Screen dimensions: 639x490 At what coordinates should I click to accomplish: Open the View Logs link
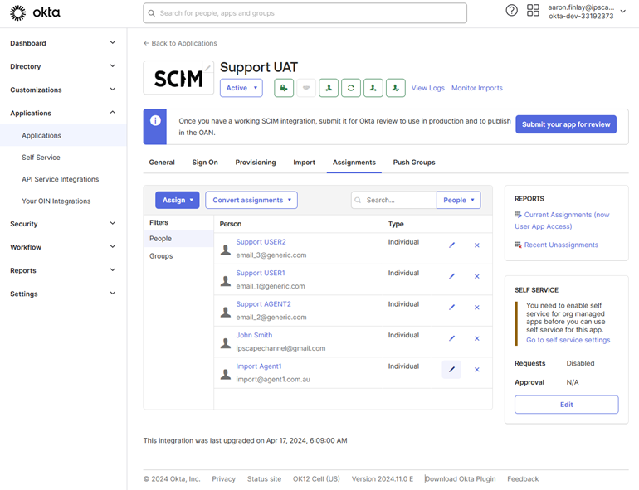point(428,88)
